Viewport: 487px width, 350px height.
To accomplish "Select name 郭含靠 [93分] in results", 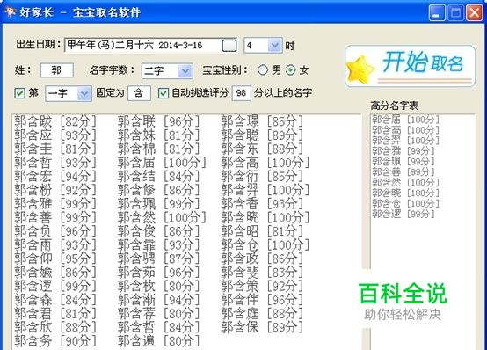I will pos(159,245).
